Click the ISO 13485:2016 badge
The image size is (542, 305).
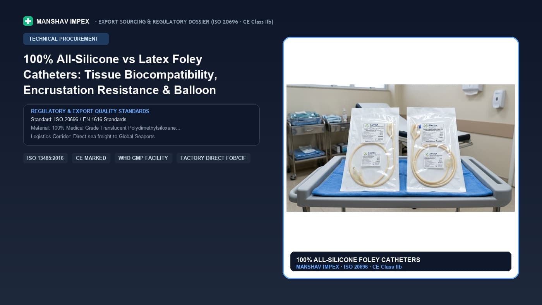coord(45,158)
